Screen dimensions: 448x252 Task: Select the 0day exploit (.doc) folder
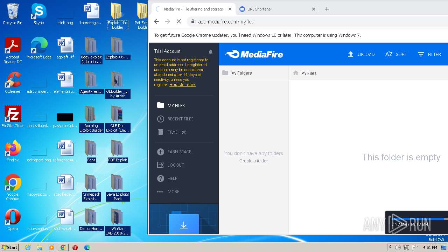coord(91,50)
